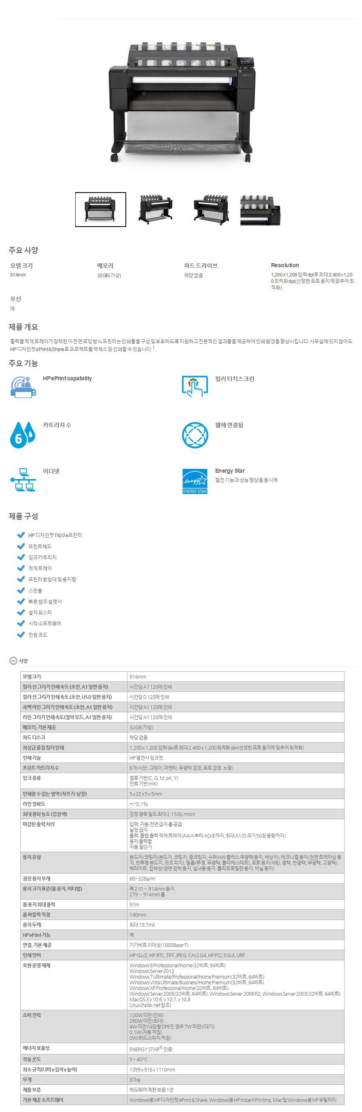Collapse the 사양 specifications section

click(13, 660)
